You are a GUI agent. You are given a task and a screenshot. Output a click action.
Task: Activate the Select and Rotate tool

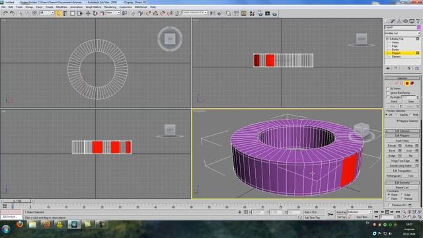[95, 13]
